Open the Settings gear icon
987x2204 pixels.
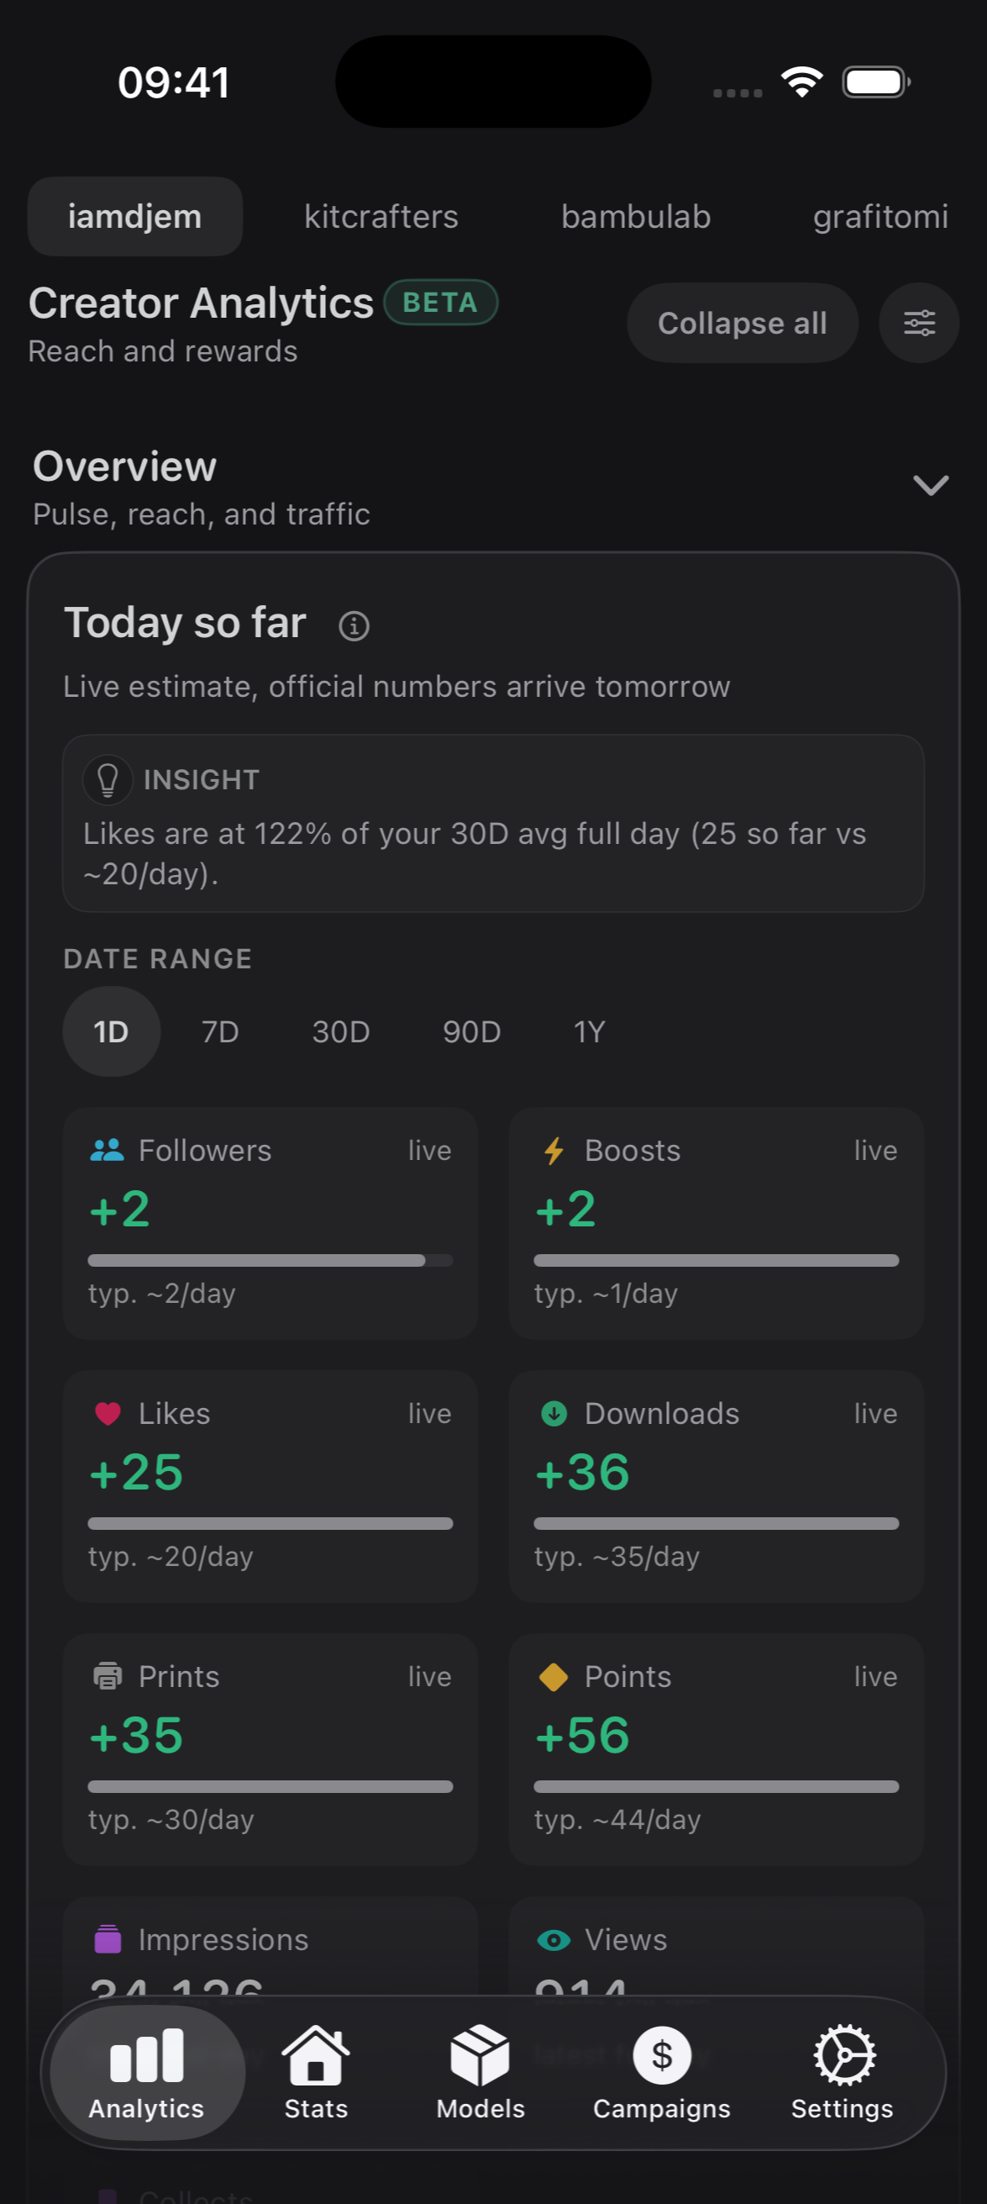843,2055
